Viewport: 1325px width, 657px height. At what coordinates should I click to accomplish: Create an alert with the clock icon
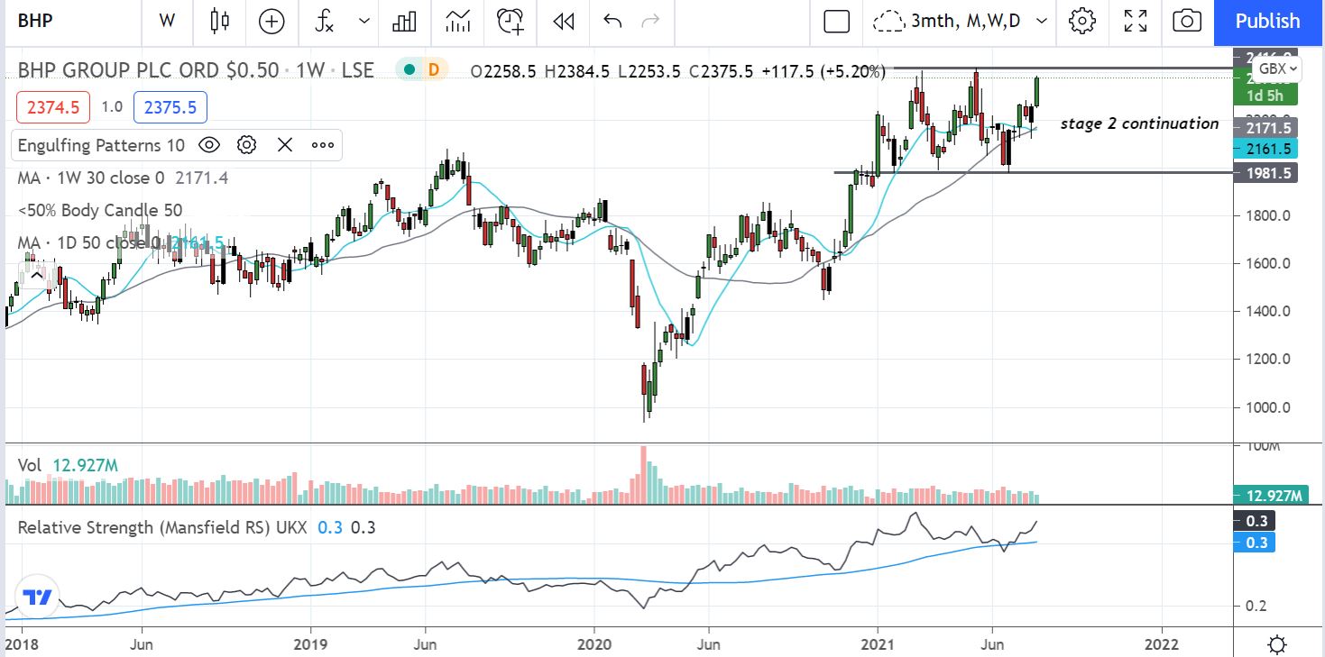click(511, 21)
